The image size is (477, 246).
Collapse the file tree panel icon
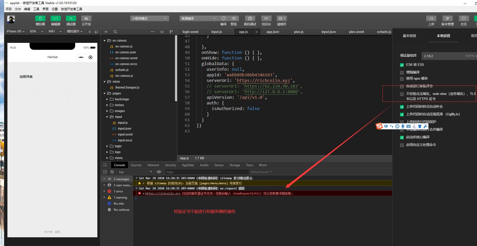pyautogui.click(x=171, y=32)
